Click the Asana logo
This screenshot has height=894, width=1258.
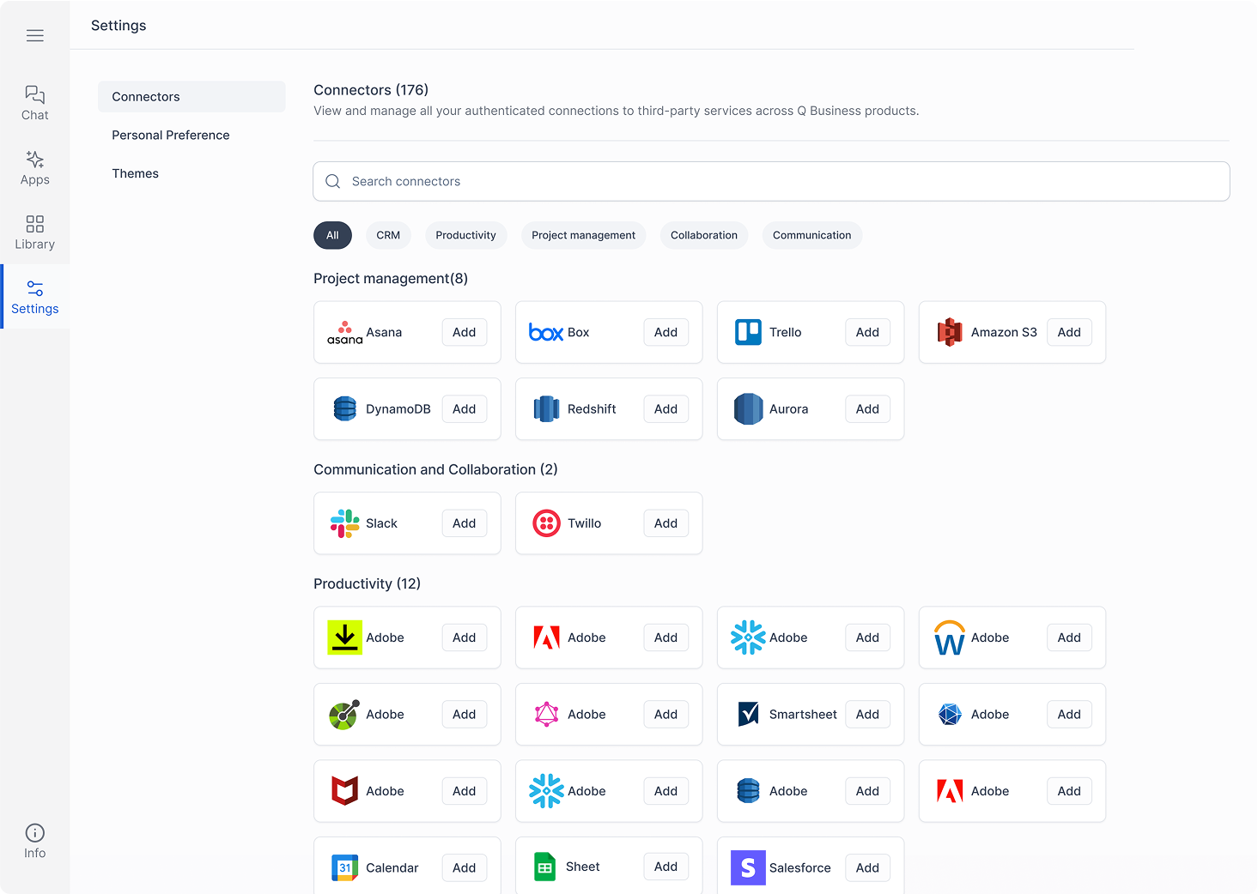point(345,333)
